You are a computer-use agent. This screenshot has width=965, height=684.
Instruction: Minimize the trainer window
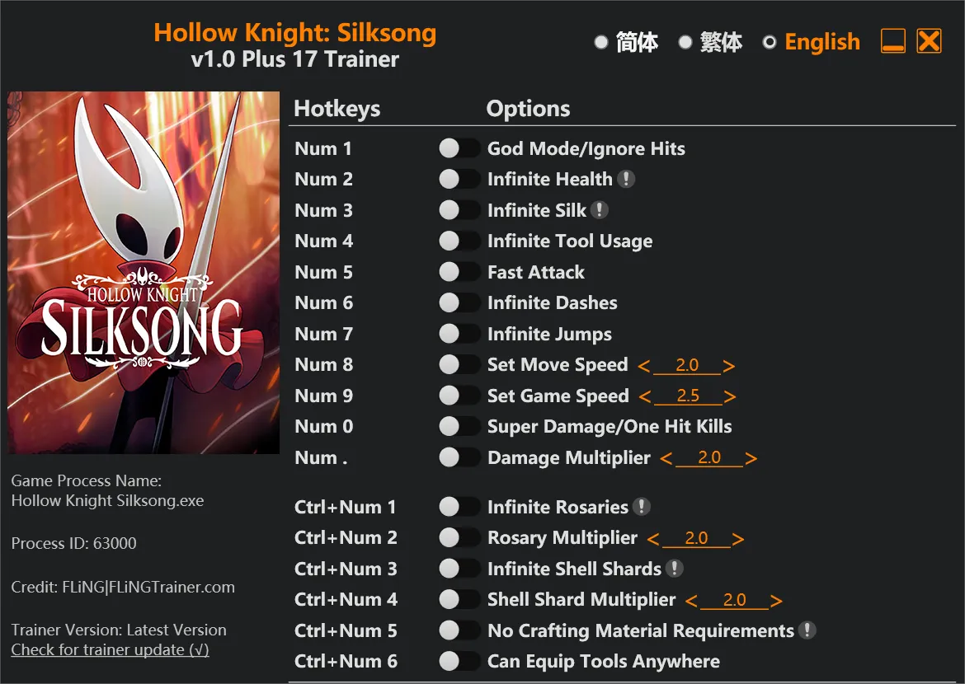pos(893,41)
